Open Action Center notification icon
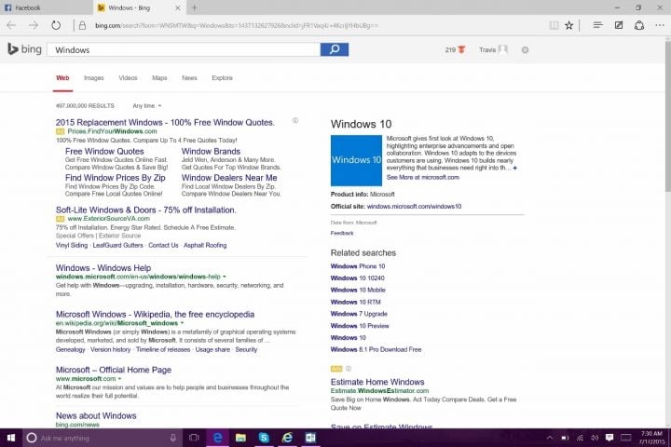This screenshot has height=447, width=671. tap(609, 438)
